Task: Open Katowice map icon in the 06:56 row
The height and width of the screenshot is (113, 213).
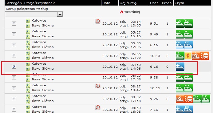Action: tap(28, 53)
